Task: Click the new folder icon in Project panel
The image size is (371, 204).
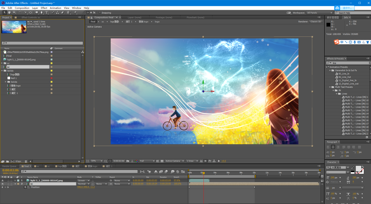Action: tap(7, 161)
